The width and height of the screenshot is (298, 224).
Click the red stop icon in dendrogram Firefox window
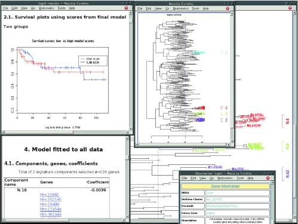(x=228, y=8)
